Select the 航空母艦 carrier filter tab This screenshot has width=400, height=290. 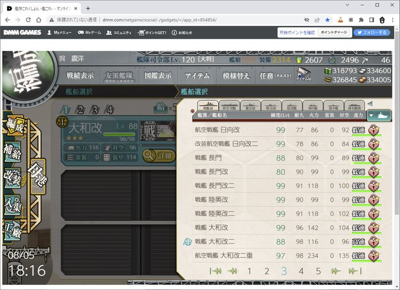point(229,106)
